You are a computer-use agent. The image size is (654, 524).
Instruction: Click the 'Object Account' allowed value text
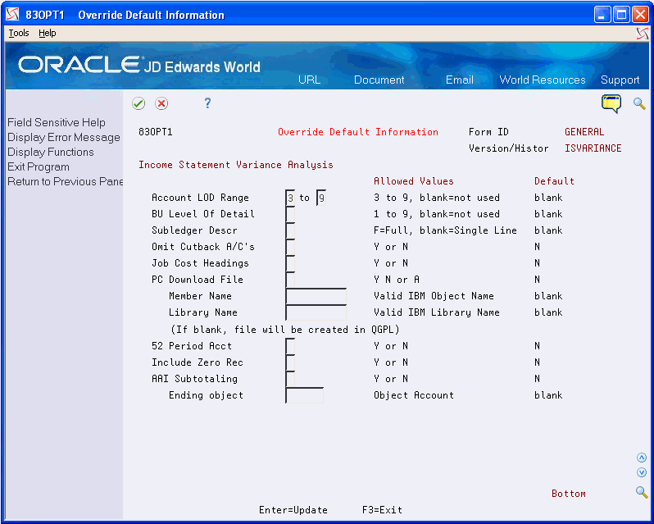pyautogui.click(x=413, y=395)
